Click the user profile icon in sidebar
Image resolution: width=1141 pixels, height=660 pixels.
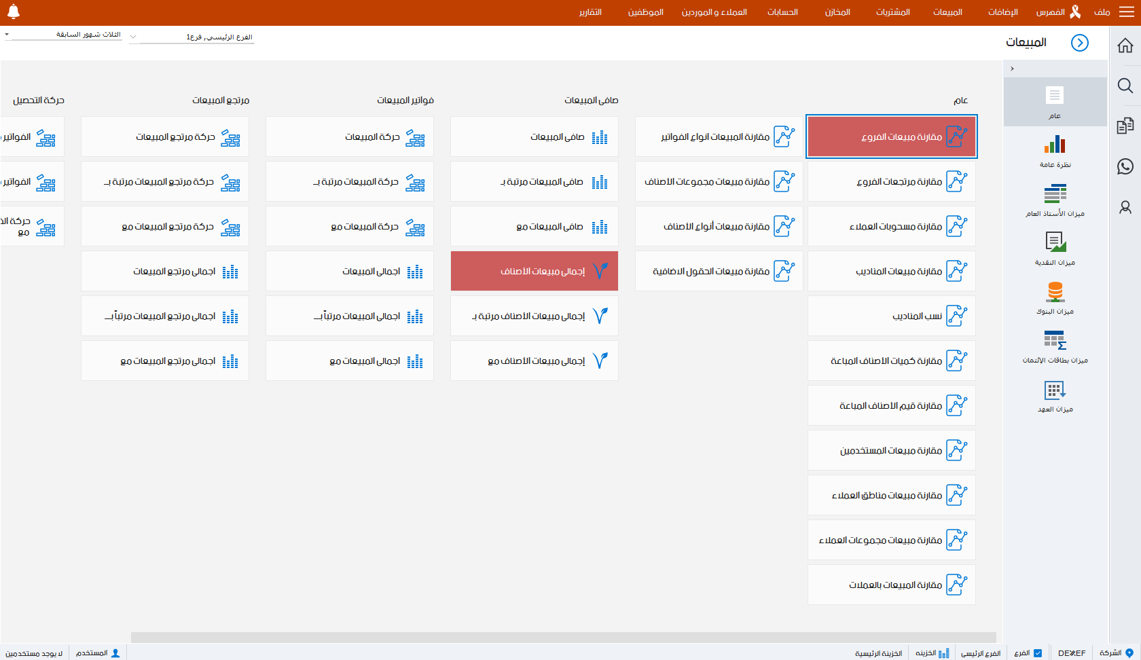click(x=1125, y=207)
